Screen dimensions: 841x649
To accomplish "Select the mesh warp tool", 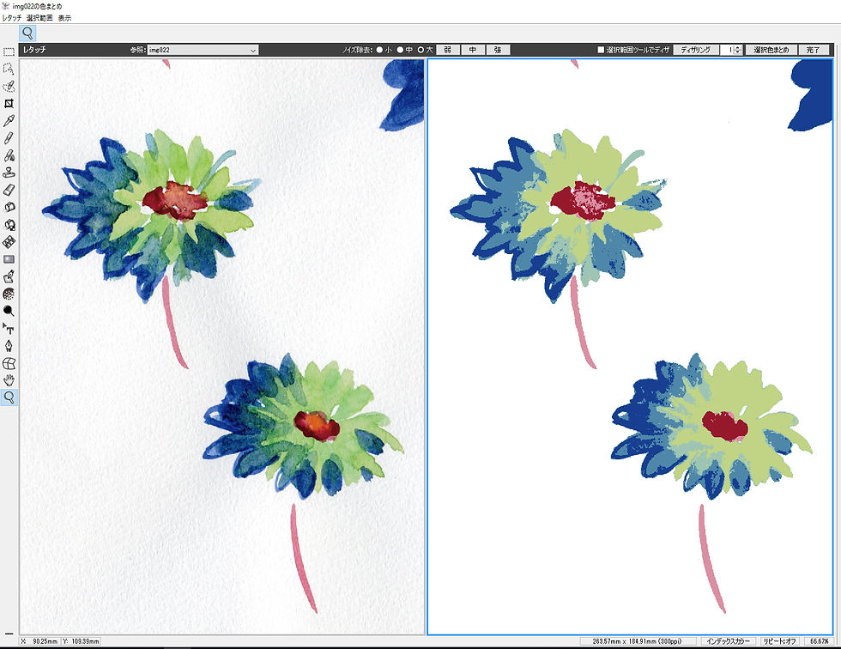I will [x=9, y=363].
